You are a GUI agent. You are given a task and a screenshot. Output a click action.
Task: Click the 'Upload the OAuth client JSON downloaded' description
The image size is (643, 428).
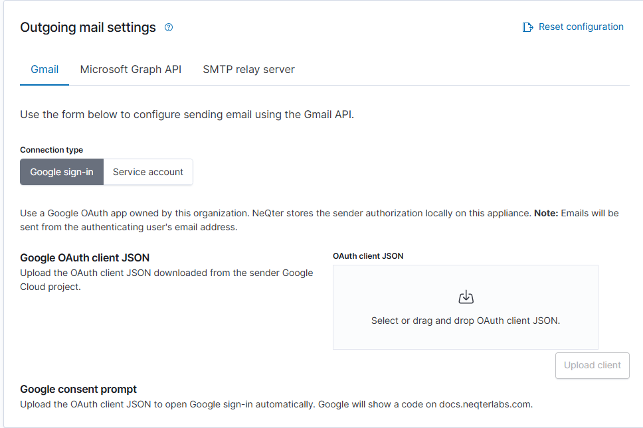[167, 280]
